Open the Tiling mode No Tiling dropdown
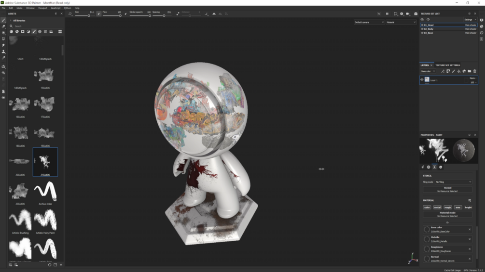The width and height of the screenshot is (485, 272). pyautogui.click(x=454, y=182)
